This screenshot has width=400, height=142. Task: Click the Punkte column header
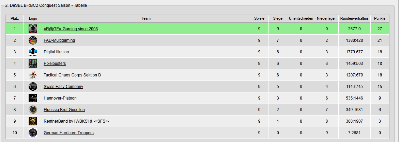[x=380, y=19]
